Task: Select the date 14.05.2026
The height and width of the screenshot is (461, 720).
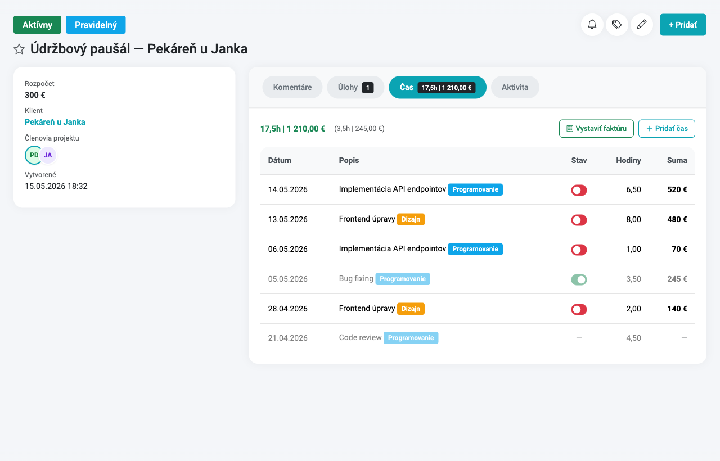Action: pyautogui.click(x=288, y=189)
